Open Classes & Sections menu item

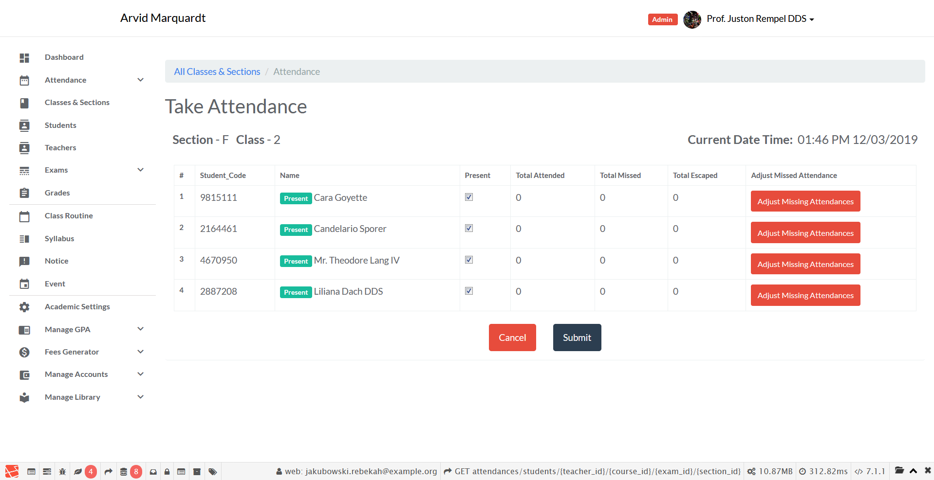pos(77,103)
